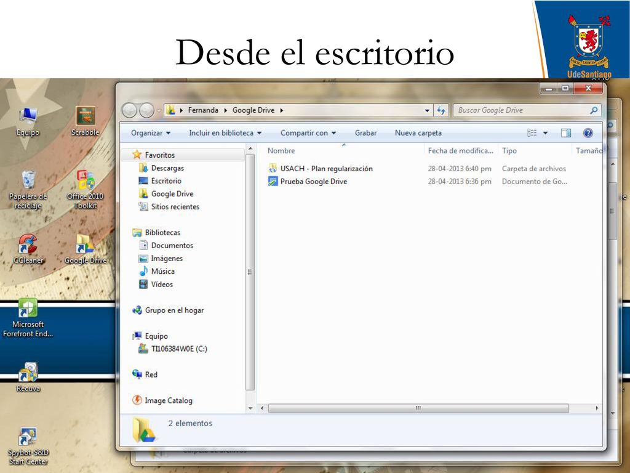Open Incluir en biblioteca menu
Image resolution: width=630 pixels, height=473 pixels.
point(225,133)
